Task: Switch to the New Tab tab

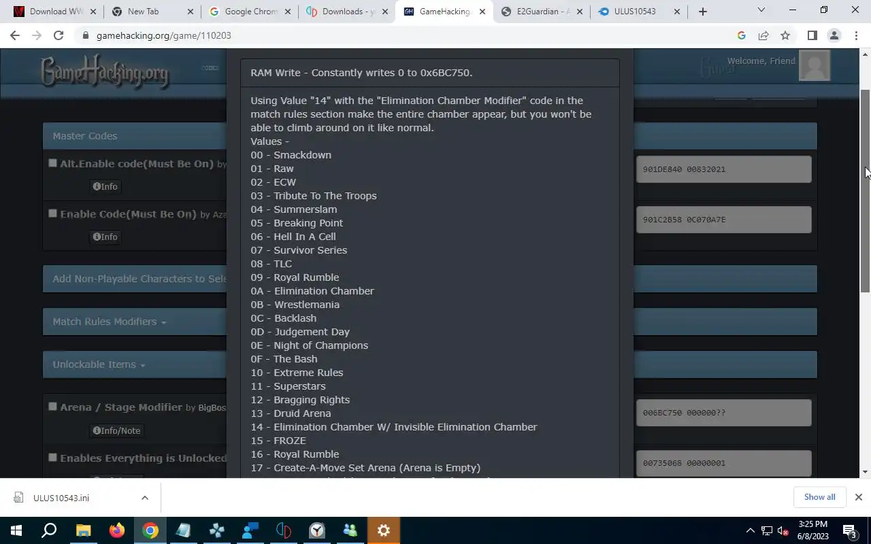Action: tap(151, 12)
